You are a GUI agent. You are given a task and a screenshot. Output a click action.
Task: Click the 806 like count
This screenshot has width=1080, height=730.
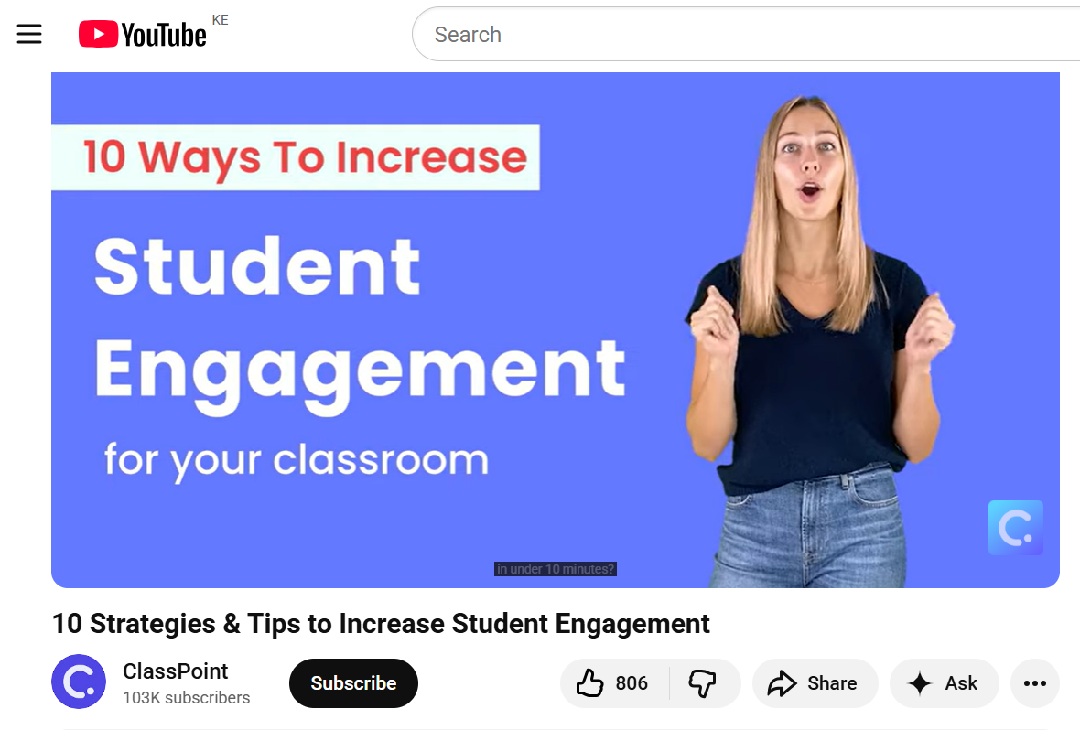632,683
